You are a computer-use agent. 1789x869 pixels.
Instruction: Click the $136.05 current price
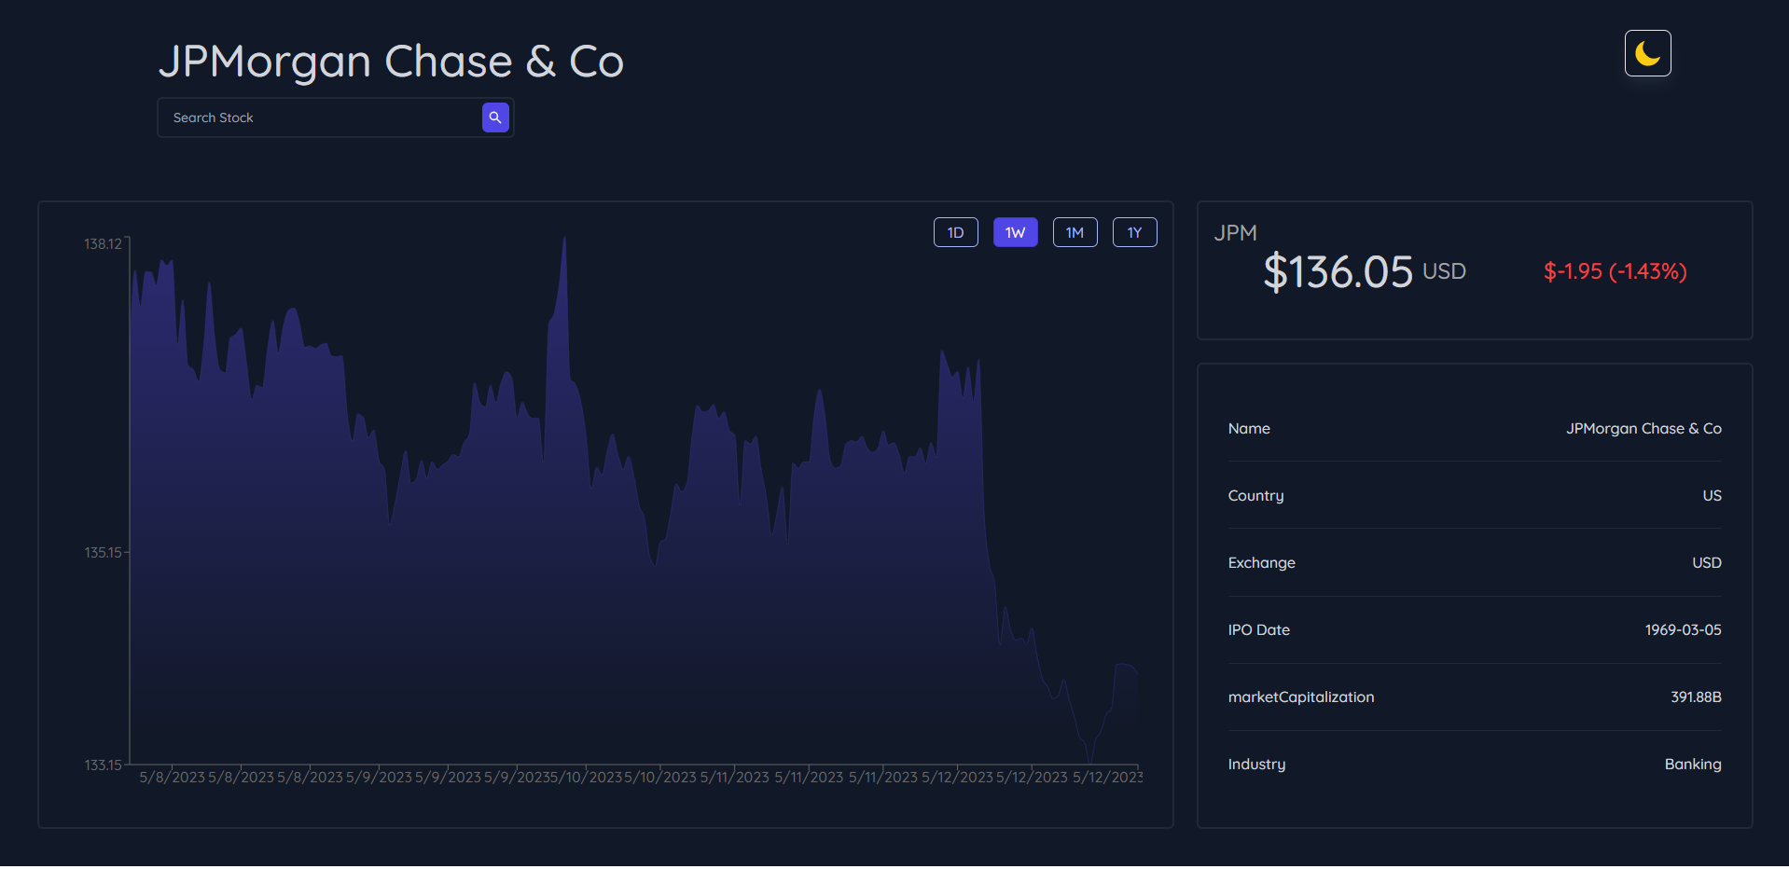(1338, 272)
